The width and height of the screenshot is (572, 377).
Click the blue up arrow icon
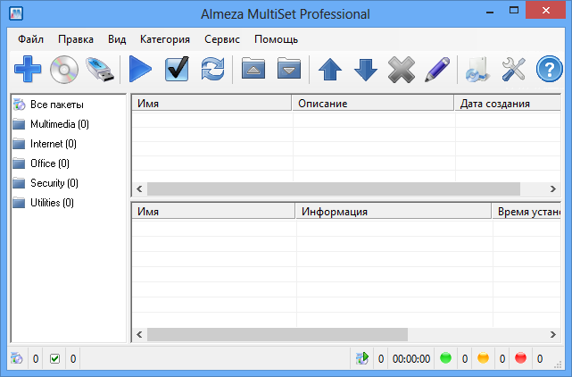(330, 69)
